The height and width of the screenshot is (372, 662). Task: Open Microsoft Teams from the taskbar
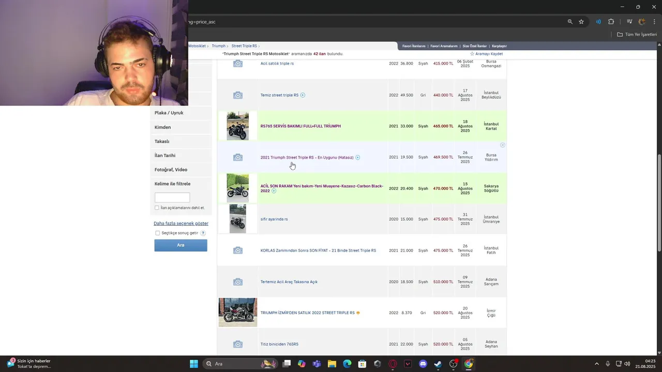317,364
